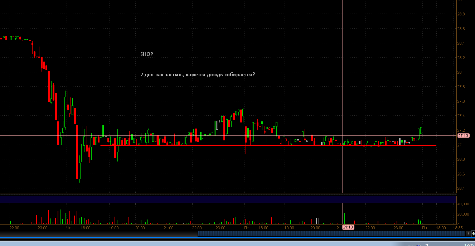This screenshot has height=246, width=475.
Task: Click the tall green volume bar near 21:10
Action: (345, 218)
